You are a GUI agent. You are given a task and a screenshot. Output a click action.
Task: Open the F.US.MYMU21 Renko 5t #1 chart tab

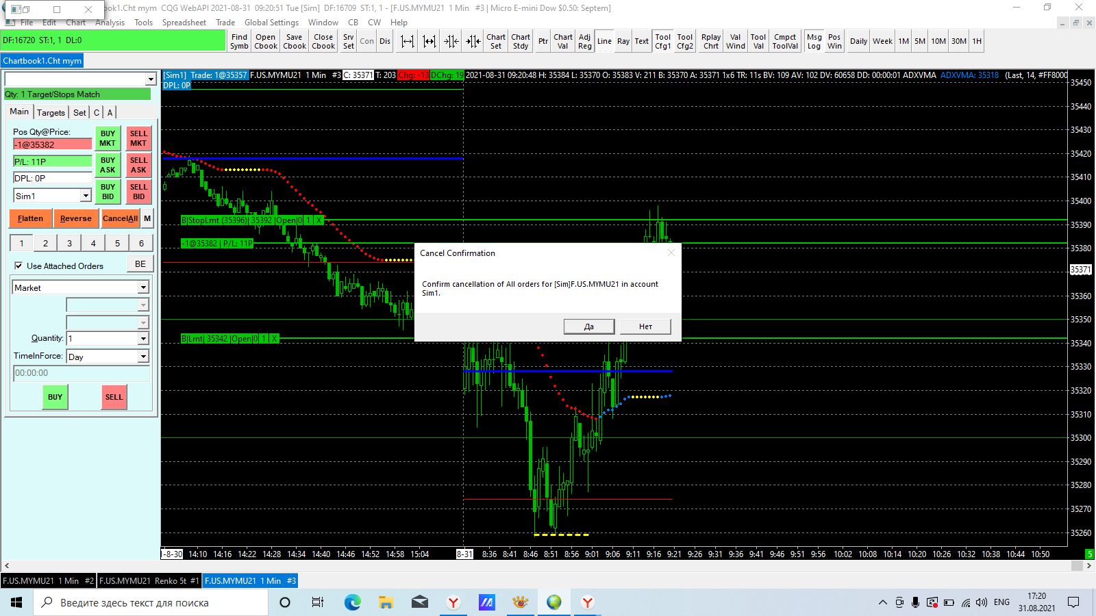149,581
